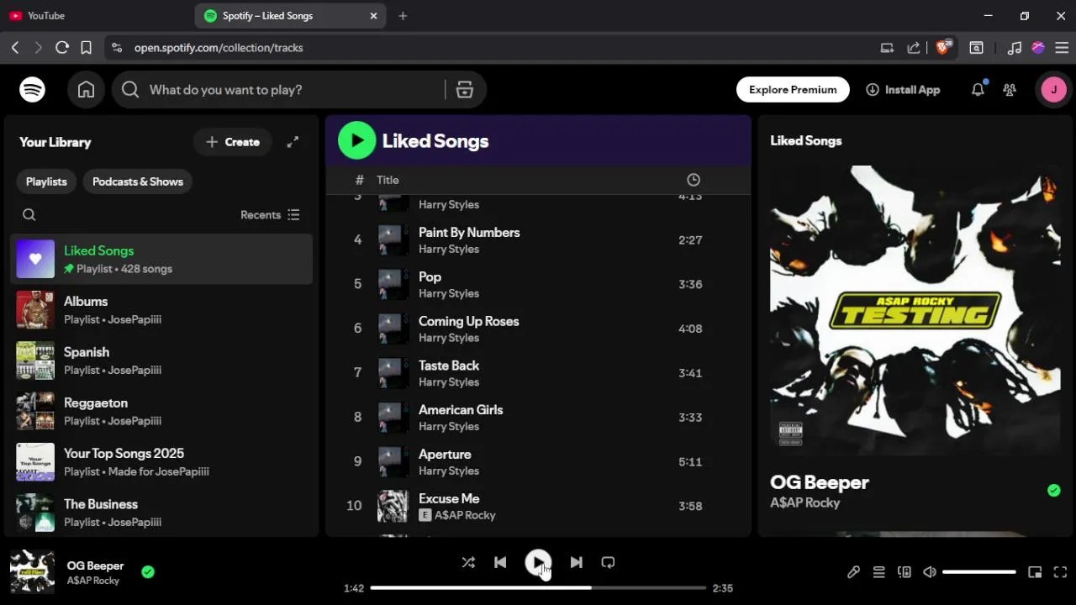Filter library by Playlists

46,181
